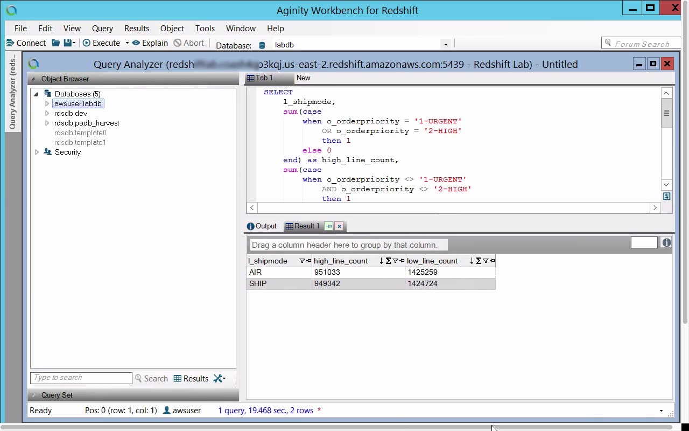Open the file folder icon in toolbar
Image resolution: width=689 pixels, height=431 pixels.
[x=55, y=43]
